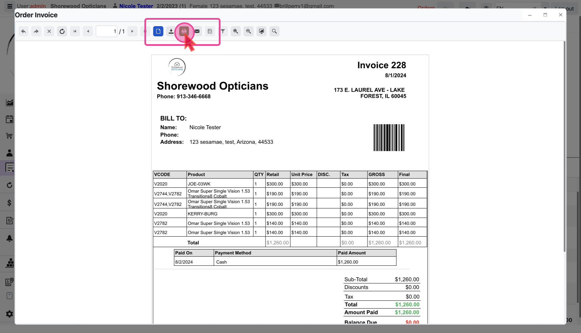Click the page number input field
Screen dimensions: 581x333
[106, 31]
